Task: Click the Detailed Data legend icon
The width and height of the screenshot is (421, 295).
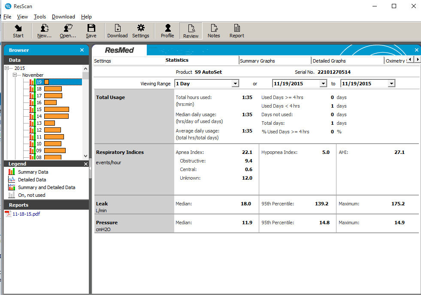Action: [x=12, y=179]
